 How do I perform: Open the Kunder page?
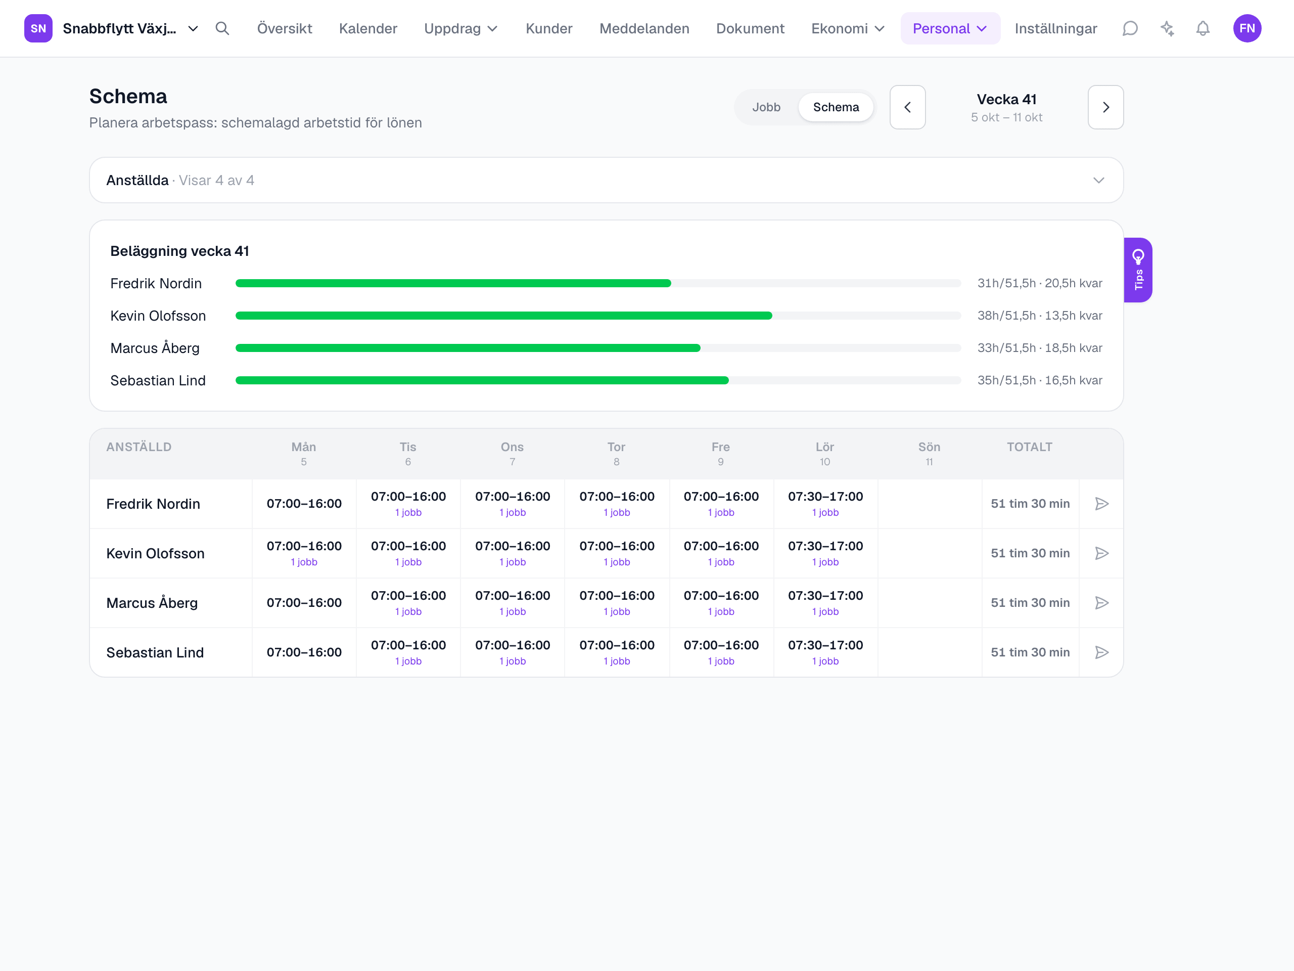coord(549,28)
